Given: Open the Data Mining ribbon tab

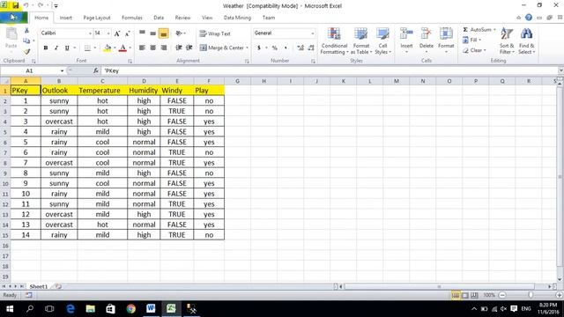Looking at the screenshot, I should (237, 18).
